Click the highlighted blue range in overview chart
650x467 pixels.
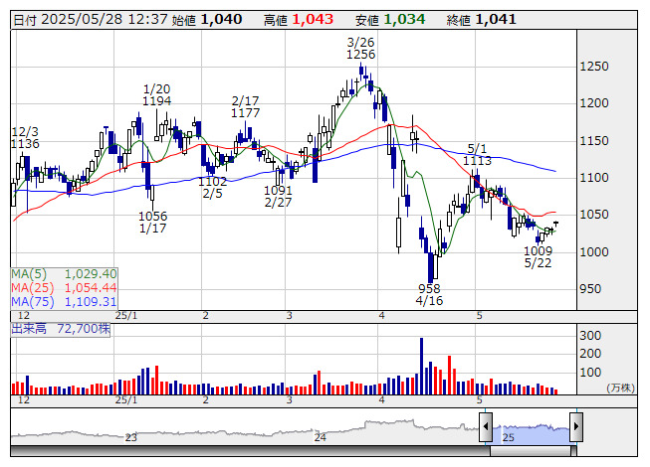[531, 434]
